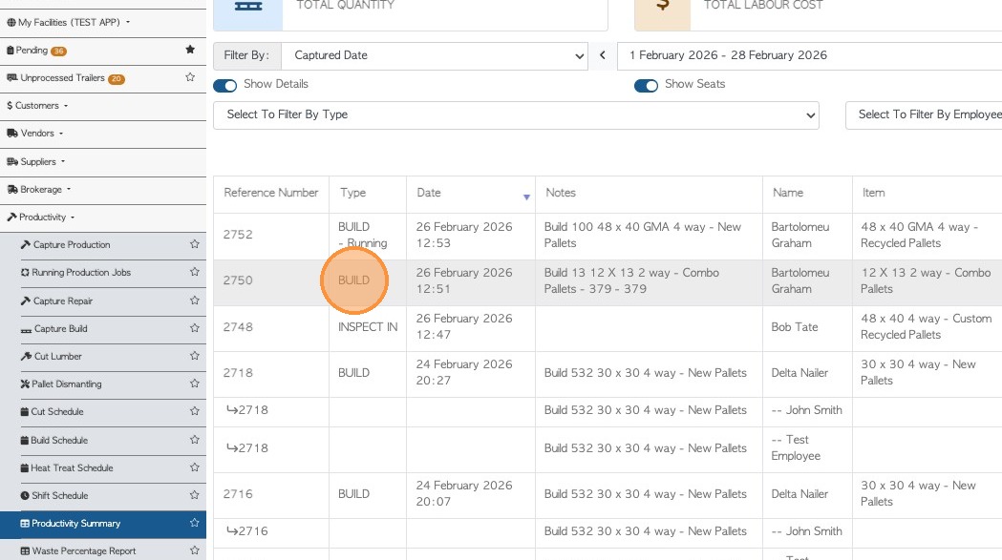Toggle the Show Seats switch
The height and width of the screenshot is (560, 1002).
tap(646, 85)
